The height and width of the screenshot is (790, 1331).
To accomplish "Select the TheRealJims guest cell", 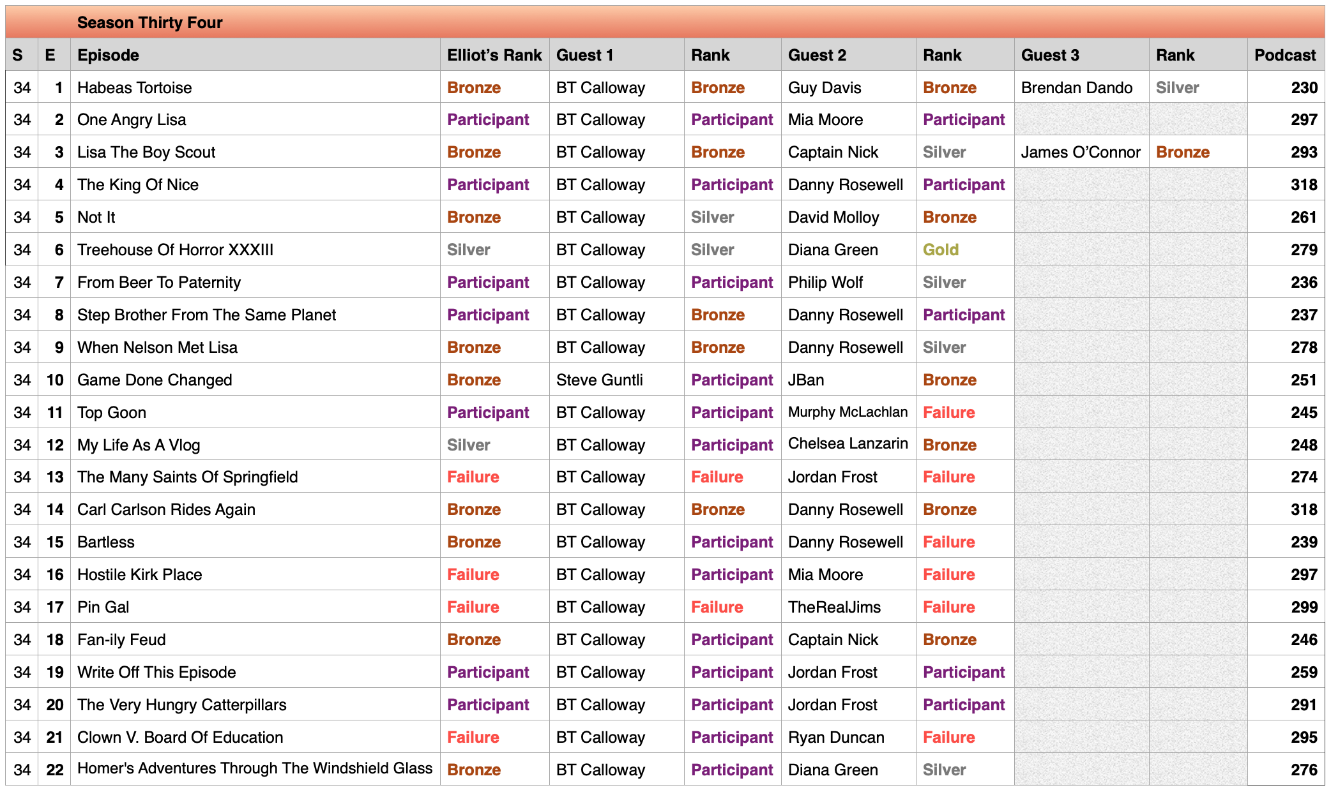I will pos(834,607).
